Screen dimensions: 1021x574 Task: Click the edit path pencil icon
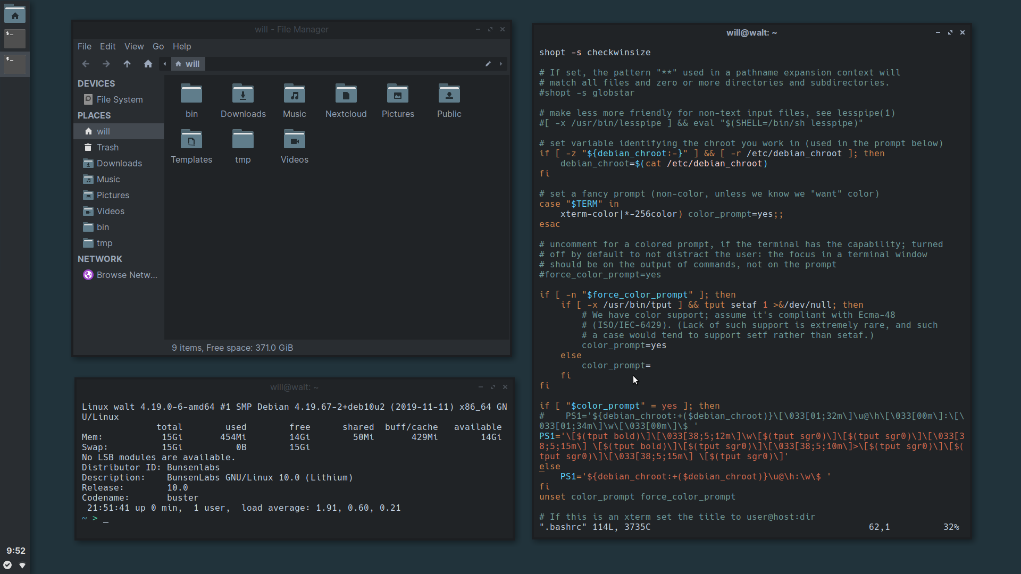488,64
